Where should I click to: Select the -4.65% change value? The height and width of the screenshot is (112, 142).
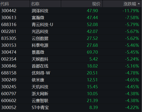132,80
